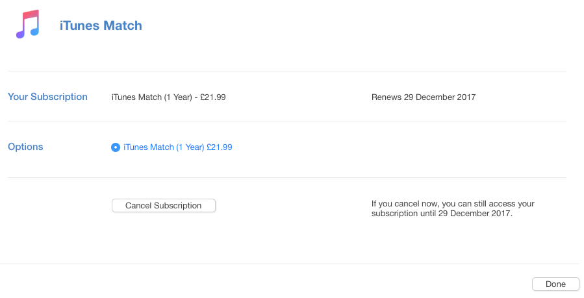The width and height of the screenshot is (584, 298).
Task: Click the Renews 29 December 2017 text
Action: point(424,97)
